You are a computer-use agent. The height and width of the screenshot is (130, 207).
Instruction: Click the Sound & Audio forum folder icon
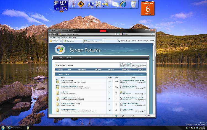pos(58,104)
